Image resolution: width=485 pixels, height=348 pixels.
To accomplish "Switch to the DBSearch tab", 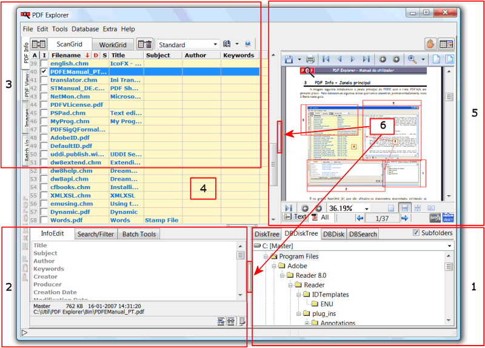I will pyautogui.click(x=363, y=234).
